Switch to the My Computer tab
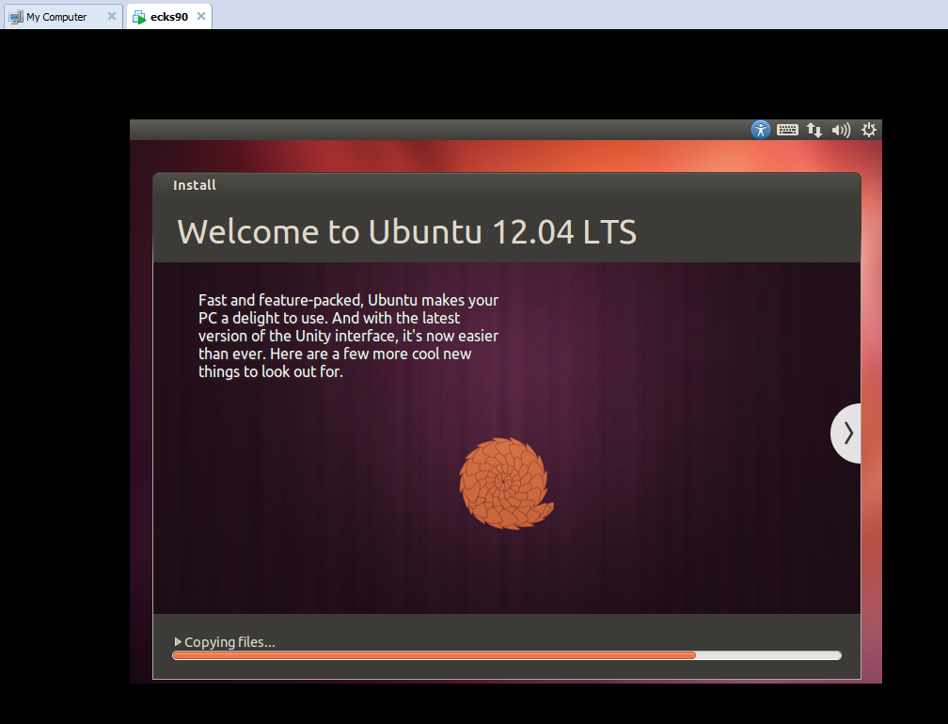Image resolution: width=948 pixels, height=724 pixels. pyautogui.click(x=64, y=17)
